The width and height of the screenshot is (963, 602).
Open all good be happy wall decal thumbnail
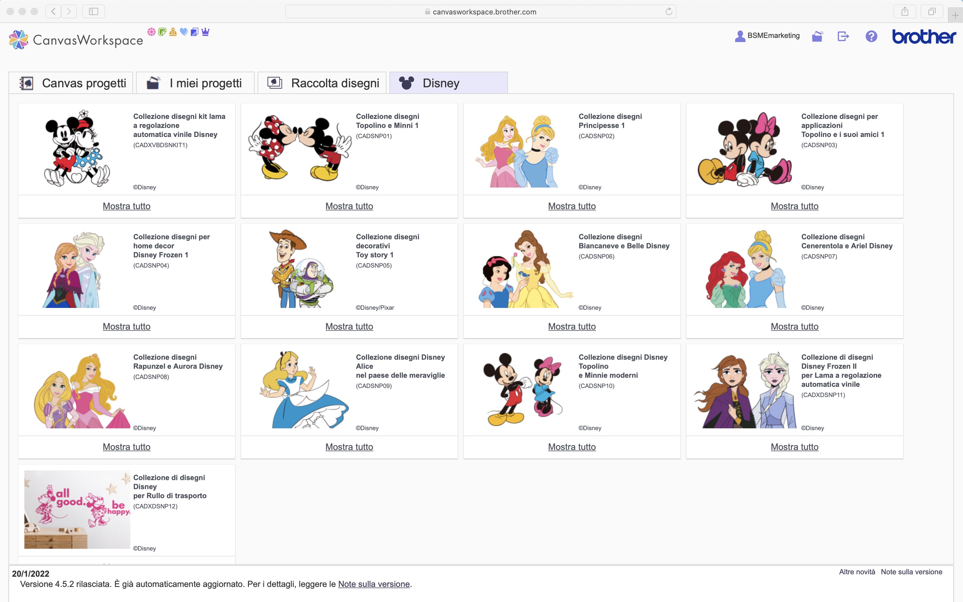pyautogui.click(x=77, y=510)
